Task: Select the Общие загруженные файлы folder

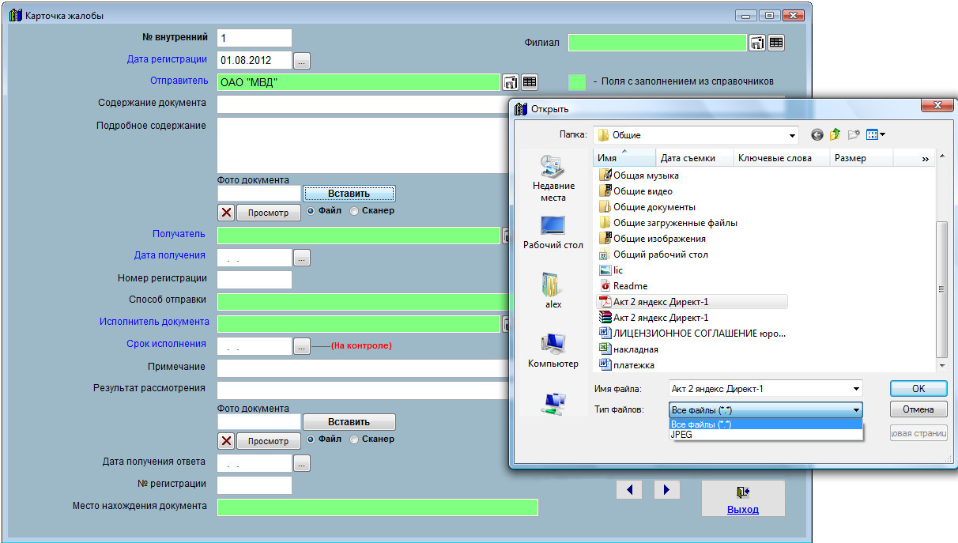Action: 668,223
